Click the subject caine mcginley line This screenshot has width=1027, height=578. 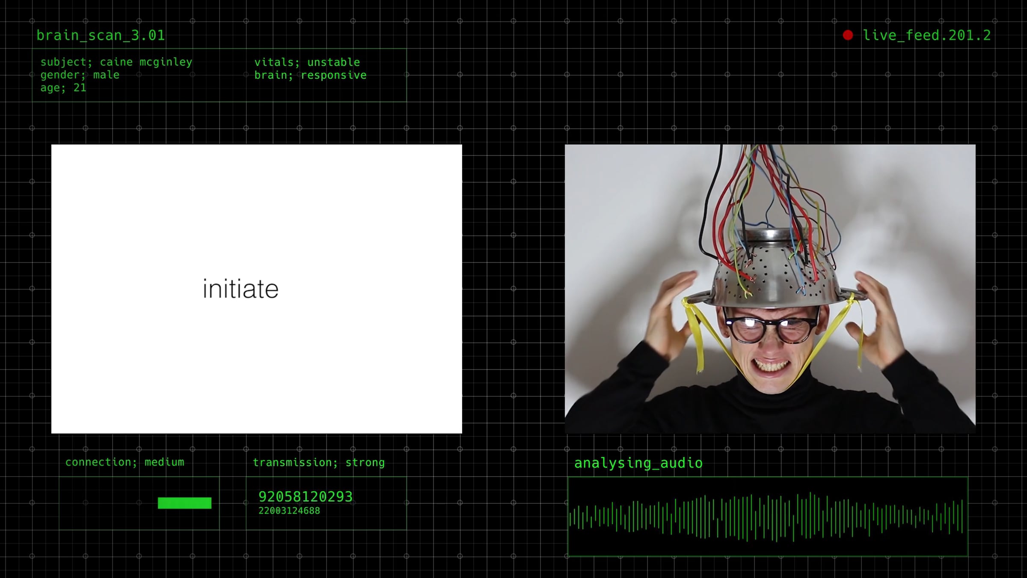(x=116, y=62)
